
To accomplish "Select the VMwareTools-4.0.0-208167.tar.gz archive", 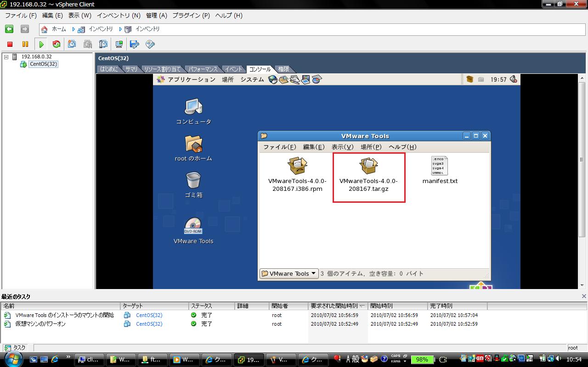I will [x=368, y=174].
